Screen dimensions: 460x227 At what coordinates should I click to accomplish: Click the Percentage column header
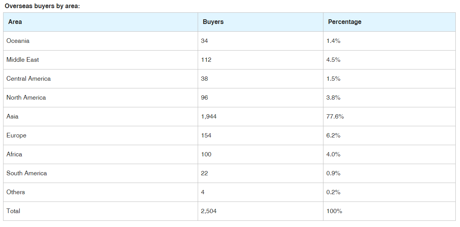[x=345, y=22]
